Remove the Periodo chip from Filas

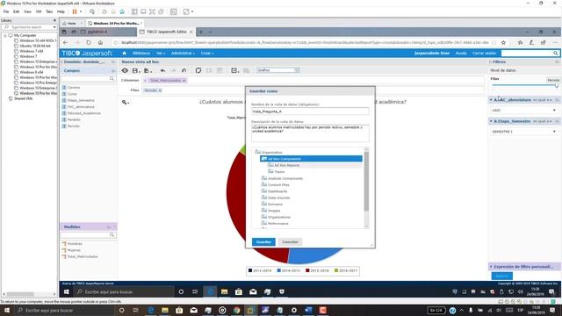(160, 90)
